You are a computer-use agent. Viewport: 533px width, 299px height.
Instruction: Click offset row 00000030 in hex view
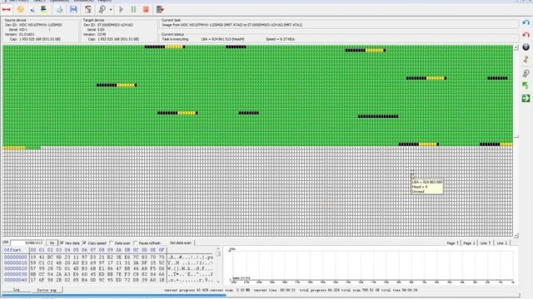pyautogui.click(x=108, y=274)
